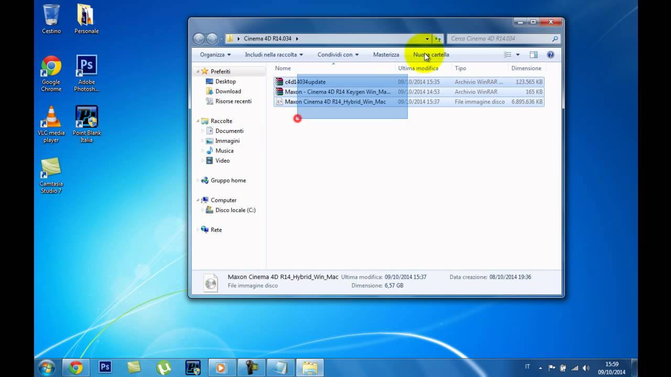Open the media player taskbar icon
The height and width of the screenshot is (377, 671).
pyautogui.click(x=221, y=368)
